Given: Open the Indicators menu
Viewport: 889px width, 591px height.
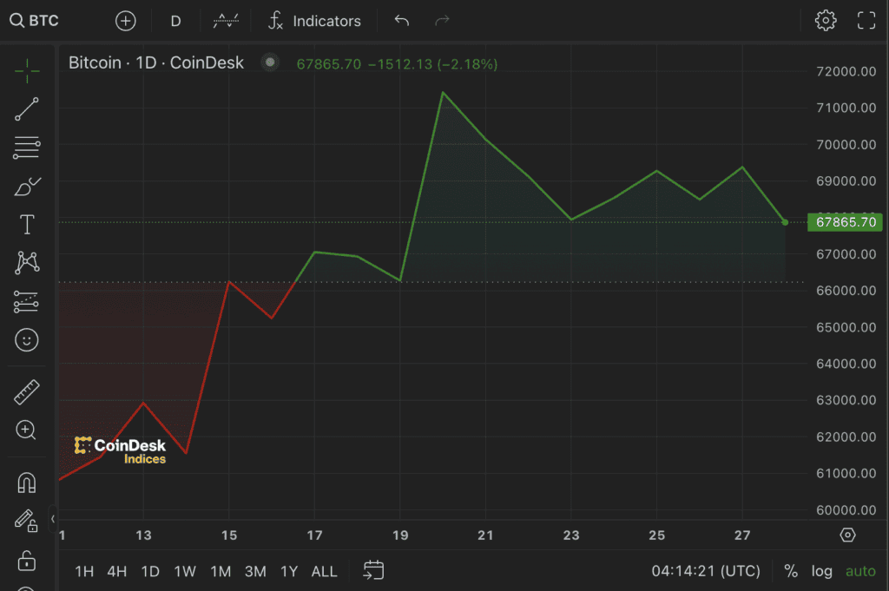Looking at the screenshot, I should (x=314, y=21).
